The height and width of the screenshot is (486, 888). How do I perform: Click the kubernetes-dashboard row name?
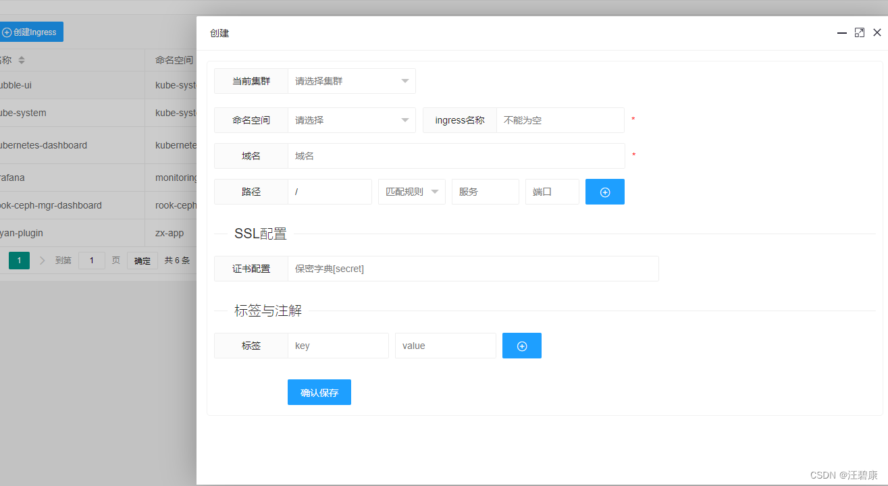coord(42,145)
